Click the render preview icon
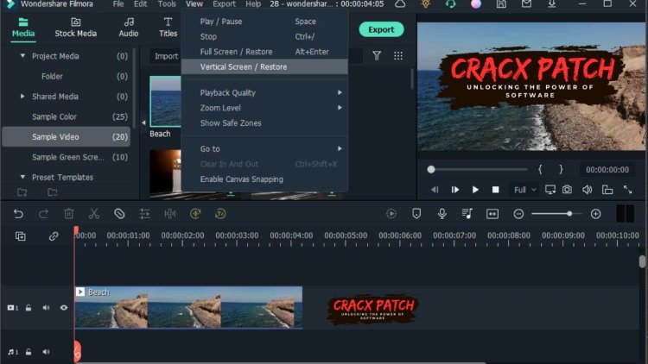The width and height of the screenshot is (648, 364). click(x=391, y=214)
